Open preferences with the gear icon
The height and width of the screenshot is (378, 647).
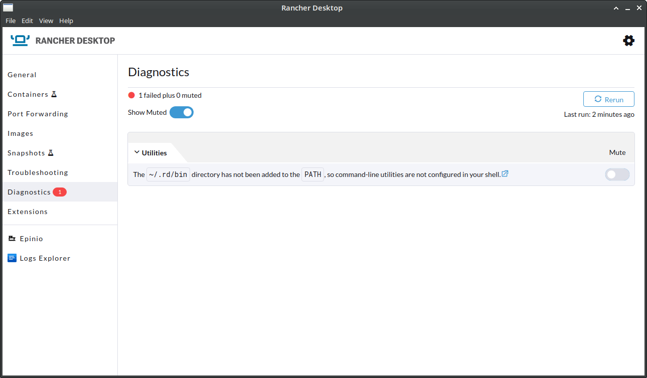coord(628,41)
